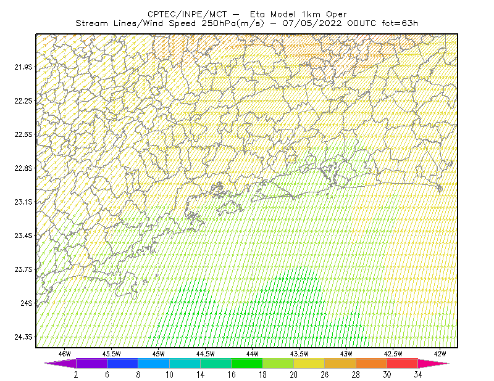Click the dark blue swatch between 6 and 8
The image size is (494, 381).
(x=122, y=363)
